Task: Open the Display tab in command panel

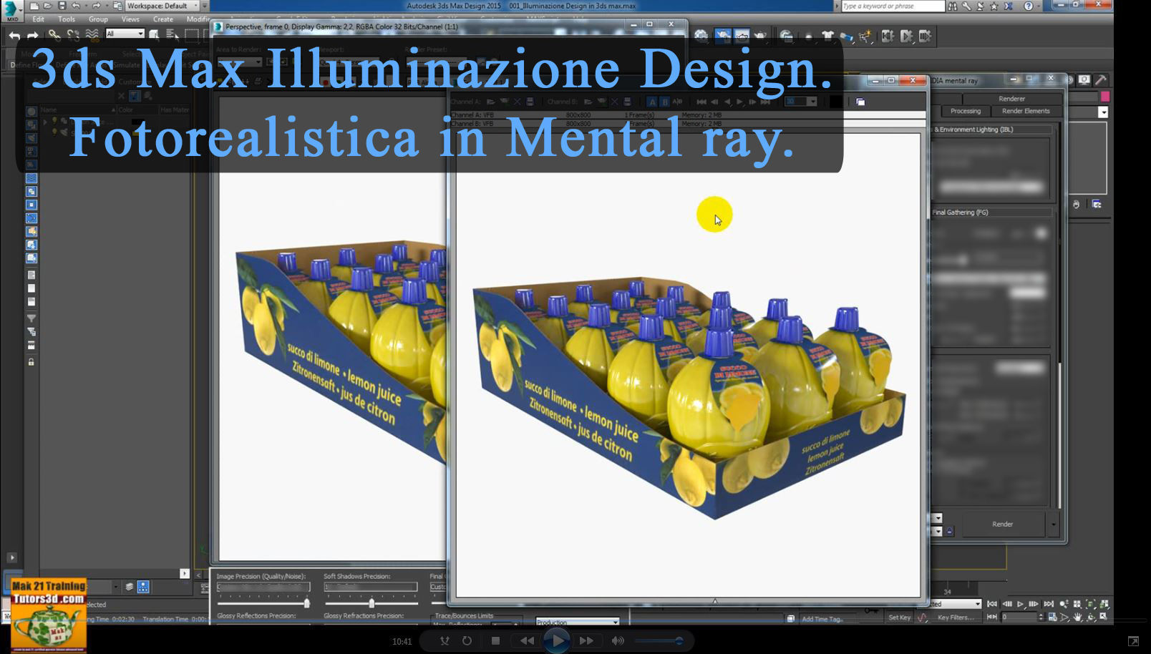Action: 1084,80
